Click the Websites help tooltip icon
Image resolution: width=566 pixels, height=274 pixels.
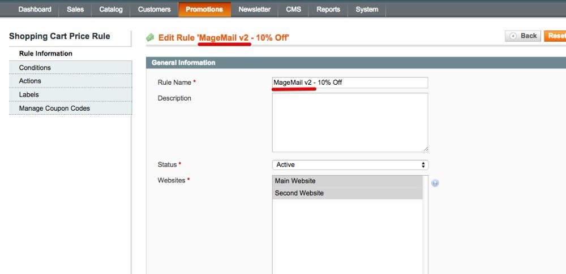(435, 183)
